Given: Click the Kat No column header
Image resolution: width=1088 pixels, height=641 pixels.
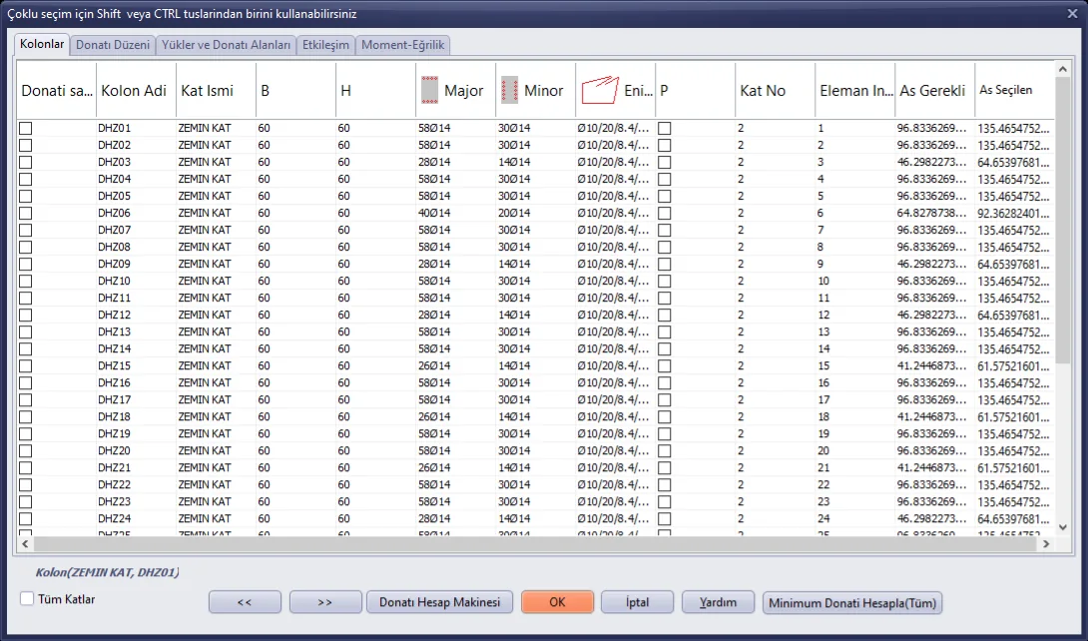Looking at the screenshot, I should tap(775, 90).
